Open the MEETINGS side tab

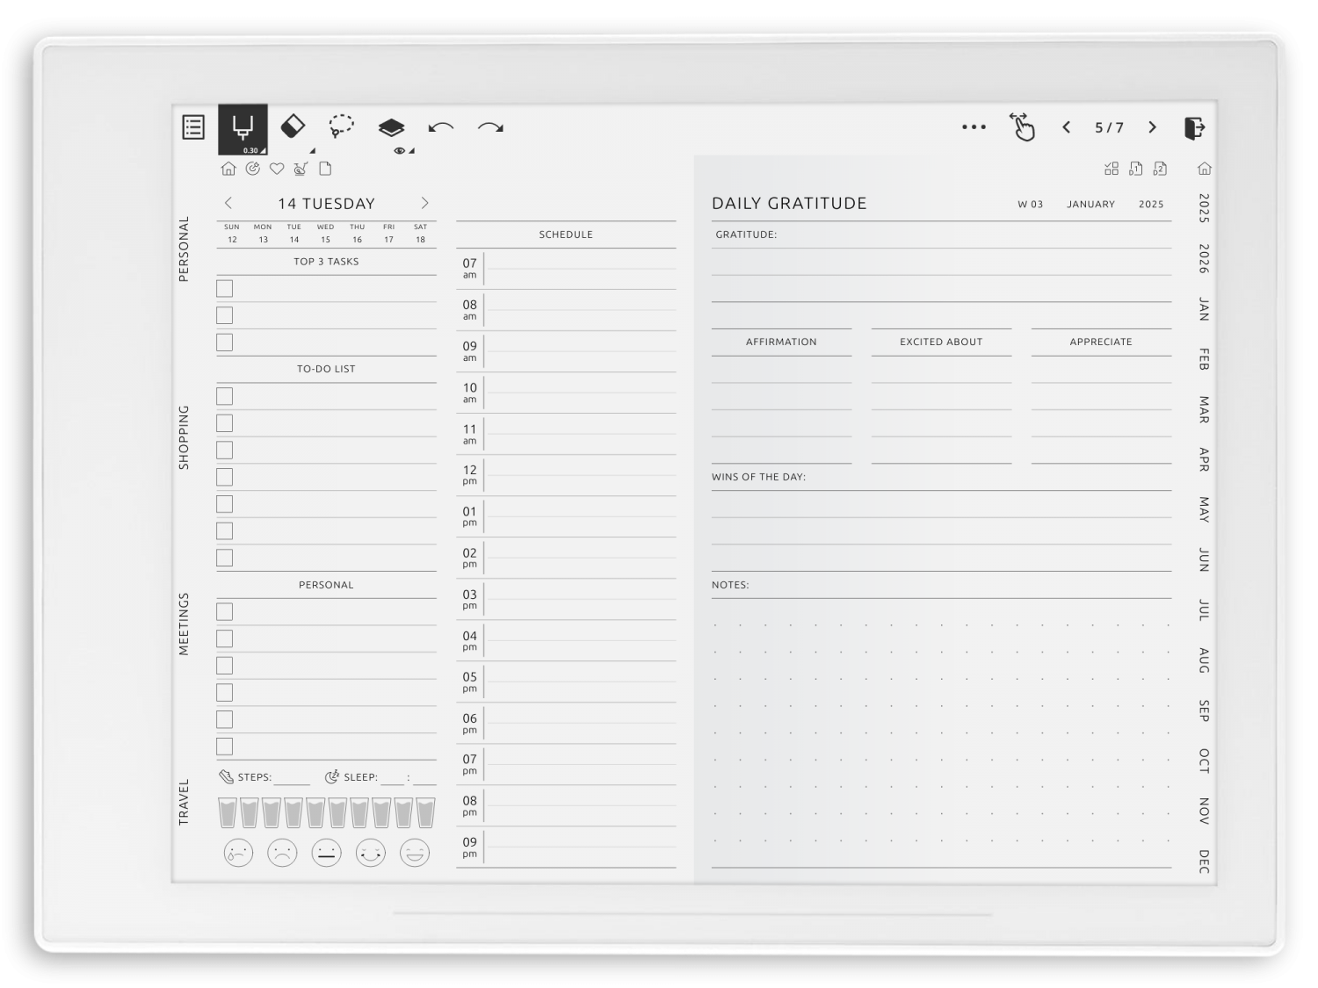click(184, 624)
